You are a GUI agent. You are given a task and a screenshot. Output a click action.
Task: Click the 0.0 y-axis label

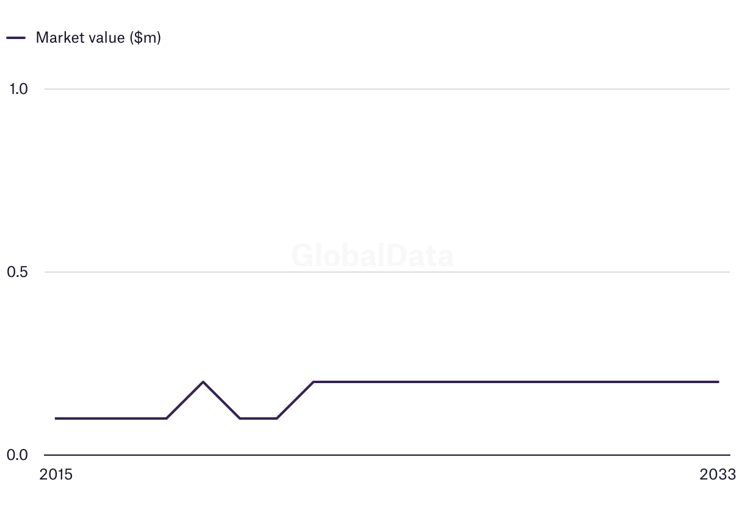pyautogui.click(x=18, y=455)
